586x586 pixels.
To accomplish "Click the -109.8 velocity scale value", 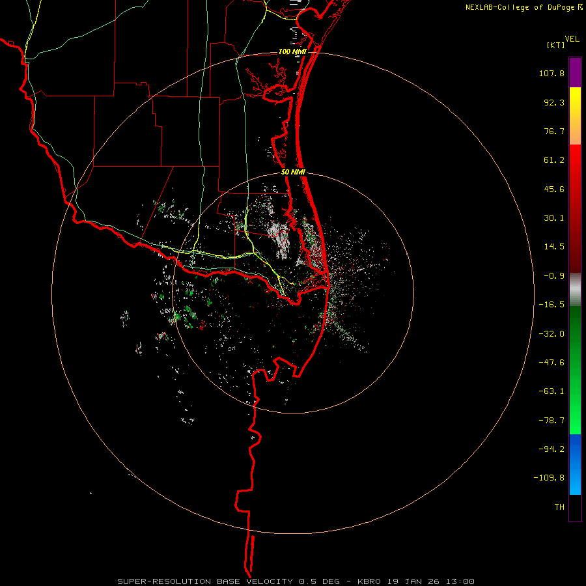I will (549, 478).
